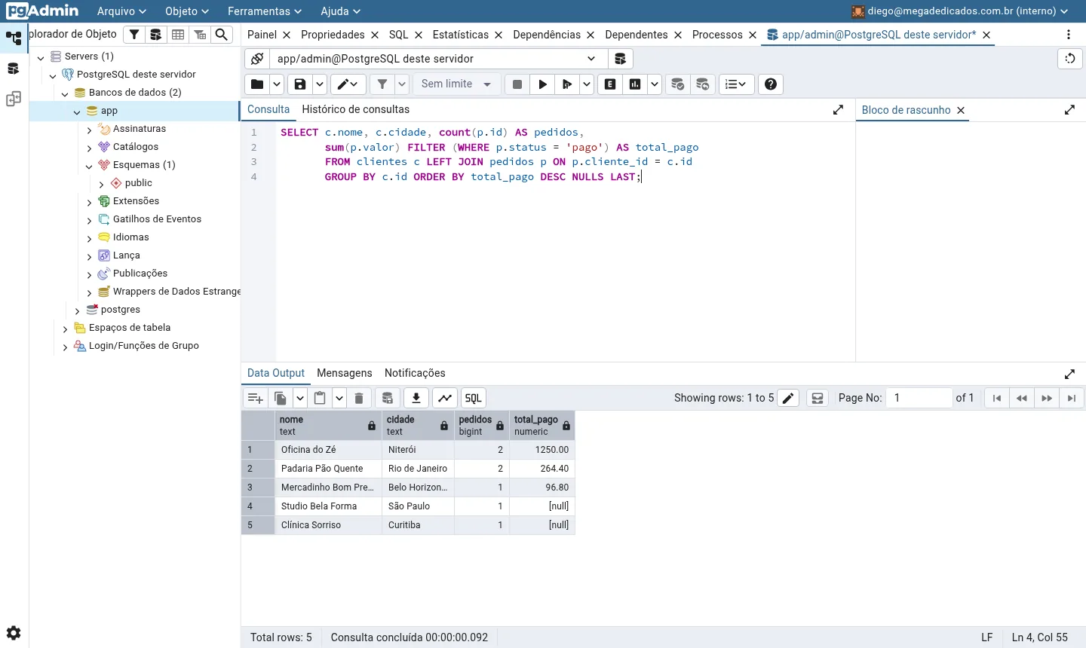This screenshot has height=648, width=1086.
Task: Collapse the Servers (1) tree node
Action: tap(41, 57)
